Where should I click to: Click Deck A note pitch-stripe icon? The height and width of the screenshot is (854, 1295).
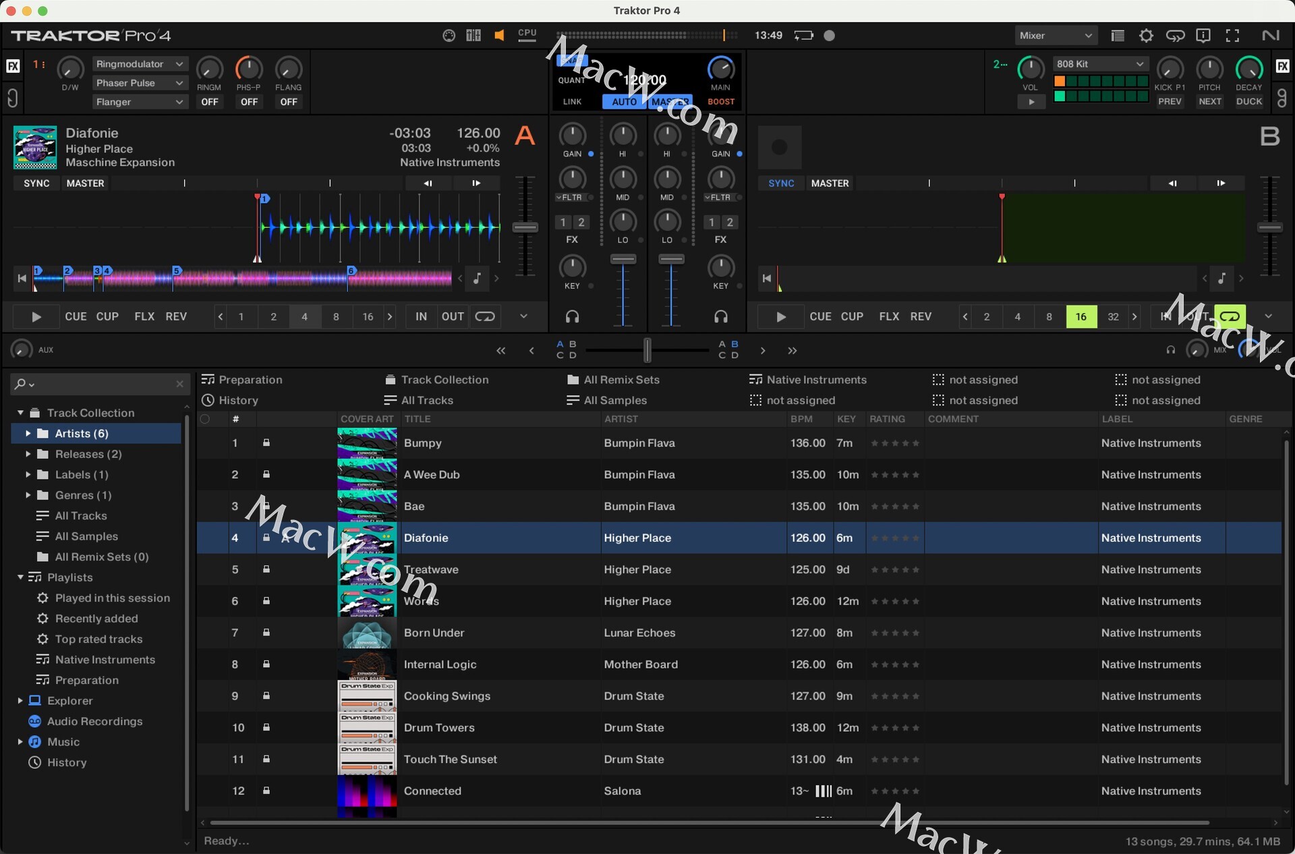click(x=478, y=278)
